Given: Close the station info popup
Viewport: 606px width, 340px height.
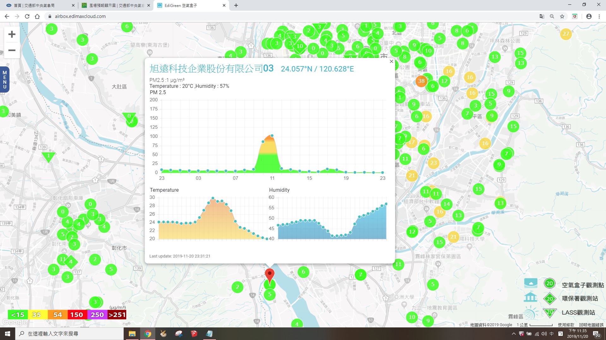Looking at the screenshot, I should (391, 61).
